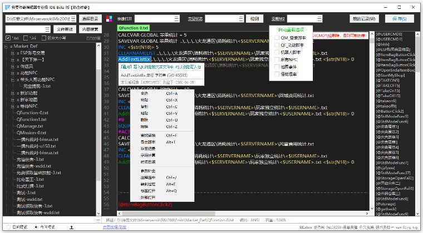The image size is (423, 233).
Task: Choose 注释选中 Ctrl+/ in context menu
Action: point(162,178)
